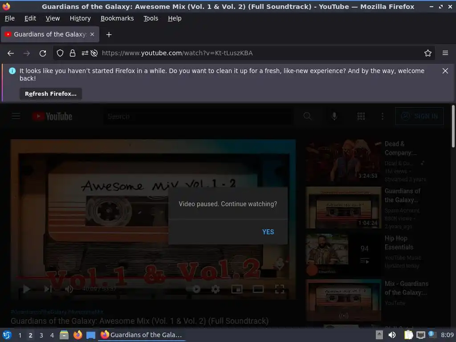Image resolution: width=456 pixels, height=342 pixels.
Task: Open the file manager from the taskbar
Action: [64, 335]
